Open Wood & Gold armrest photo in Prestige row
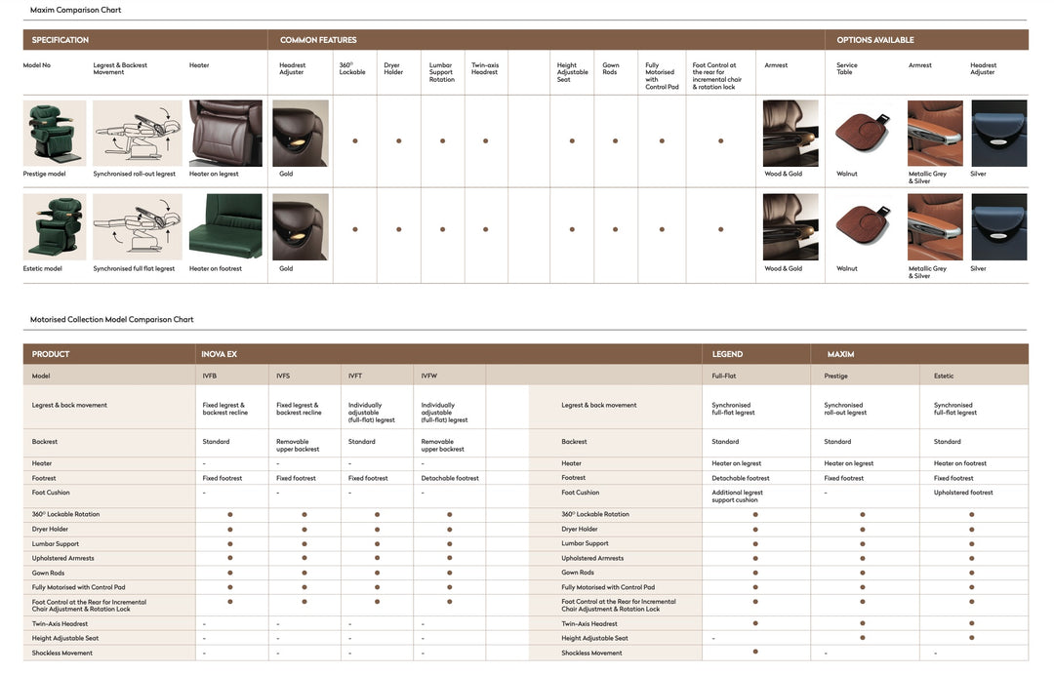1054x674 pixels. click(790, 133)
